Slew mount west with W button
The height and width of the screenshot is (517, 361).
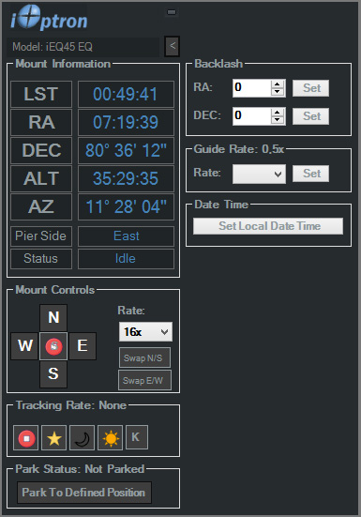coord(25,346)
